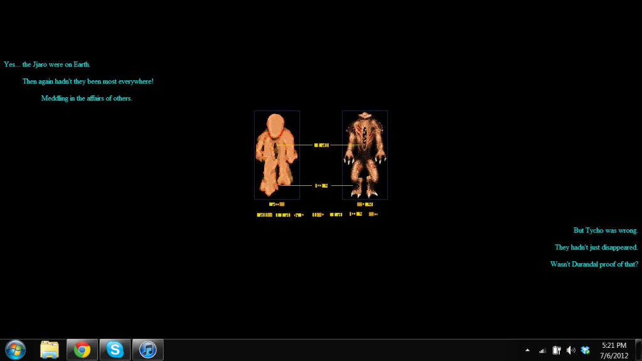This screenshot has height=361, width=642.
Task: Open Skype from the taskbar
Action: point(115,350)
